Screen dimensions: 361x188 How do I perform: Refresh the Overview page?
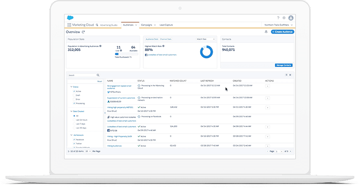pos(83,32)
